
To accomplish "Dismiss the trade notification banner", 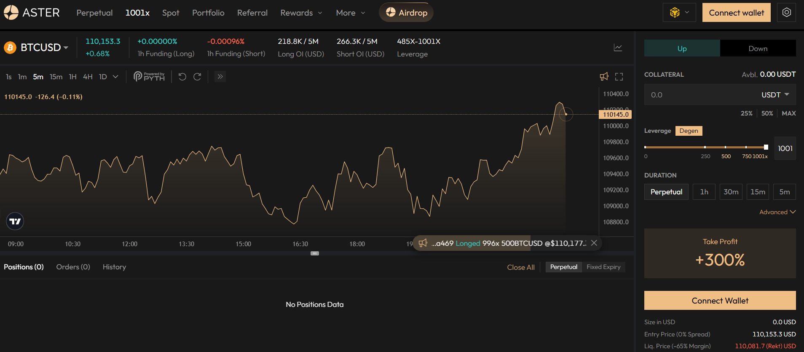I will (x=594, y=243).
